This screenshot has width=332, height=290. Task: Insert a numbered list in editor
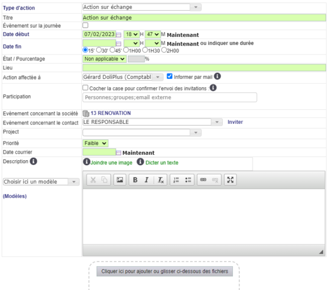(x=176, y=180)
